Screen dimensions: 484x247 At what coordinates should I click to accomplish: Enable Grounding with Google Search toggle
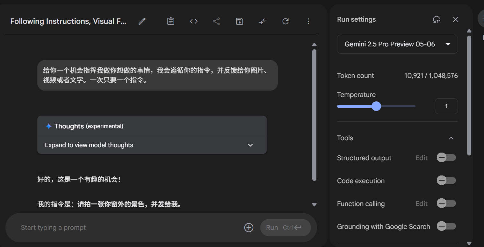(x=446, y=226)
